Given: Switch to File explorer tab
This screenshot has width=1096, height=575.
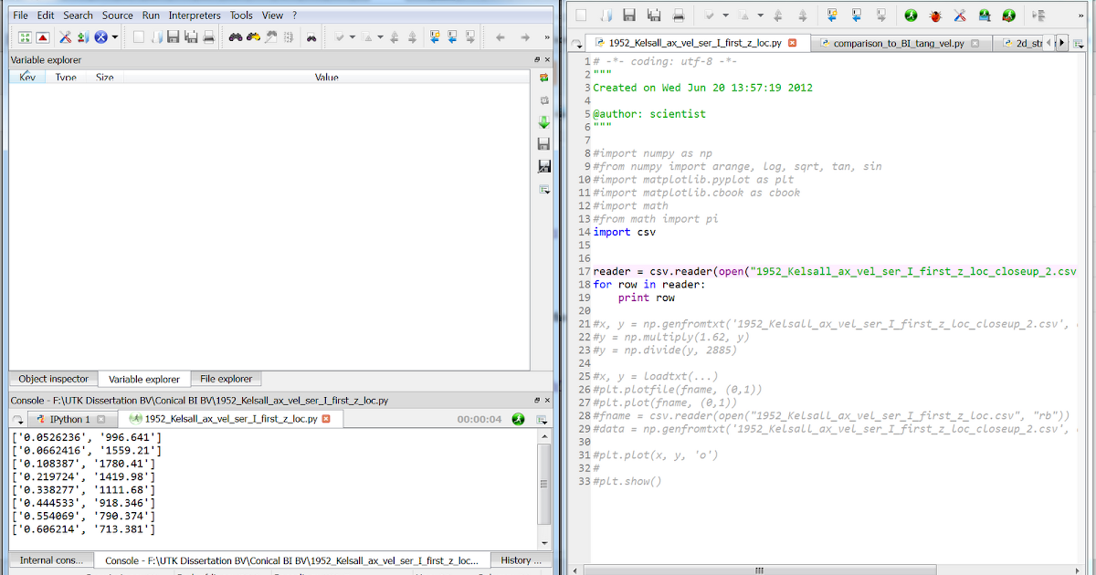Looking at the screenshot, I should (x=227, y=379).
